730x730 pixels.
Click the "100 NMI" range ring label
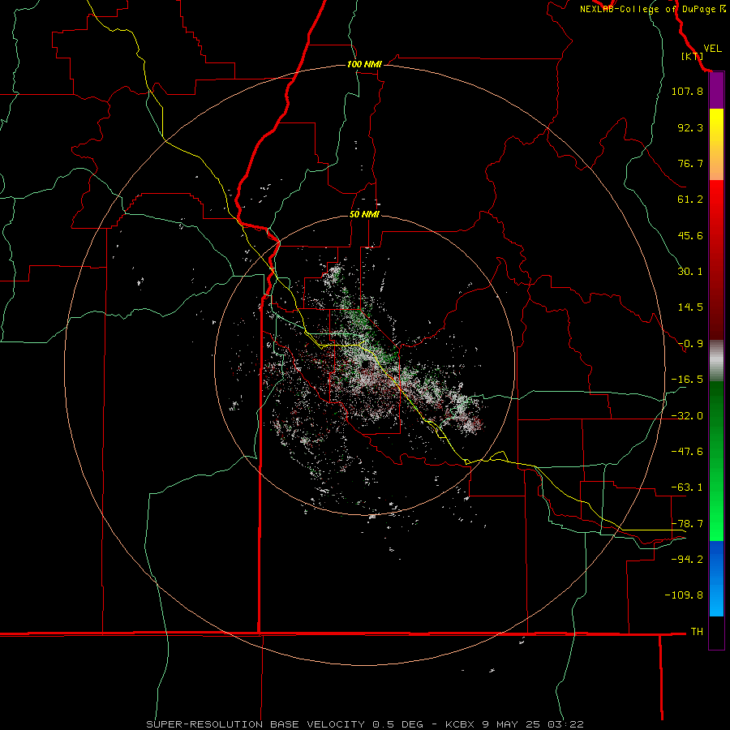click(x=364, y=64)
